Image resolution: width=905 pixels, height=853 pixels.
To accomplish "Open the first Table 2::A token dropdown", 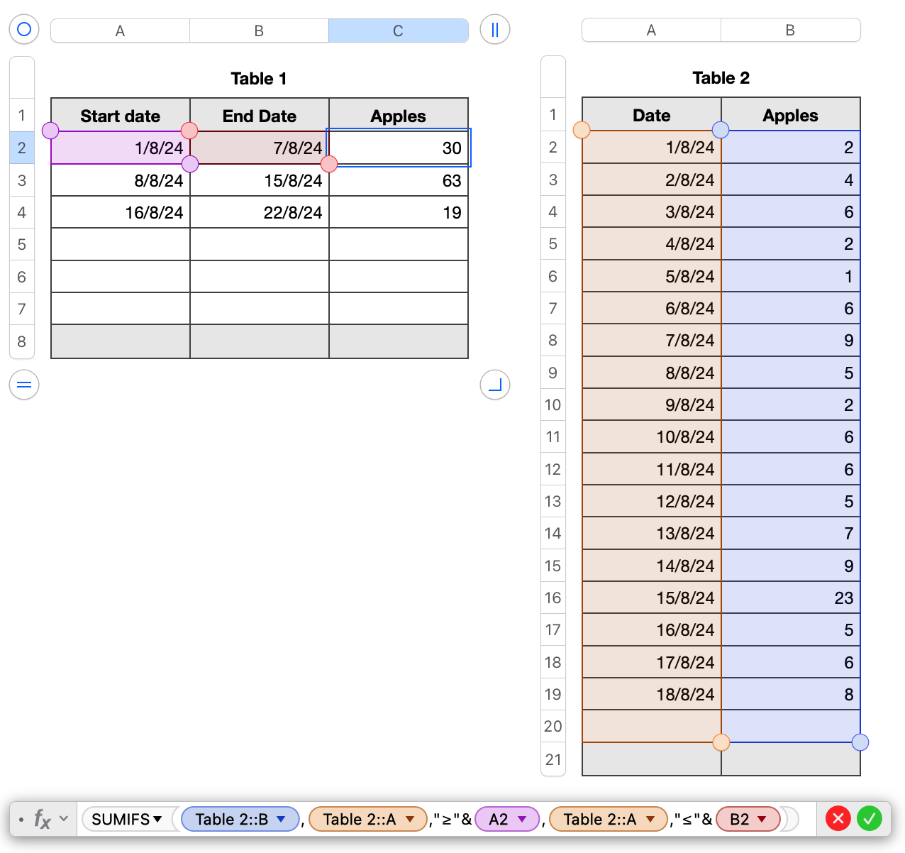I will point(411,819).
